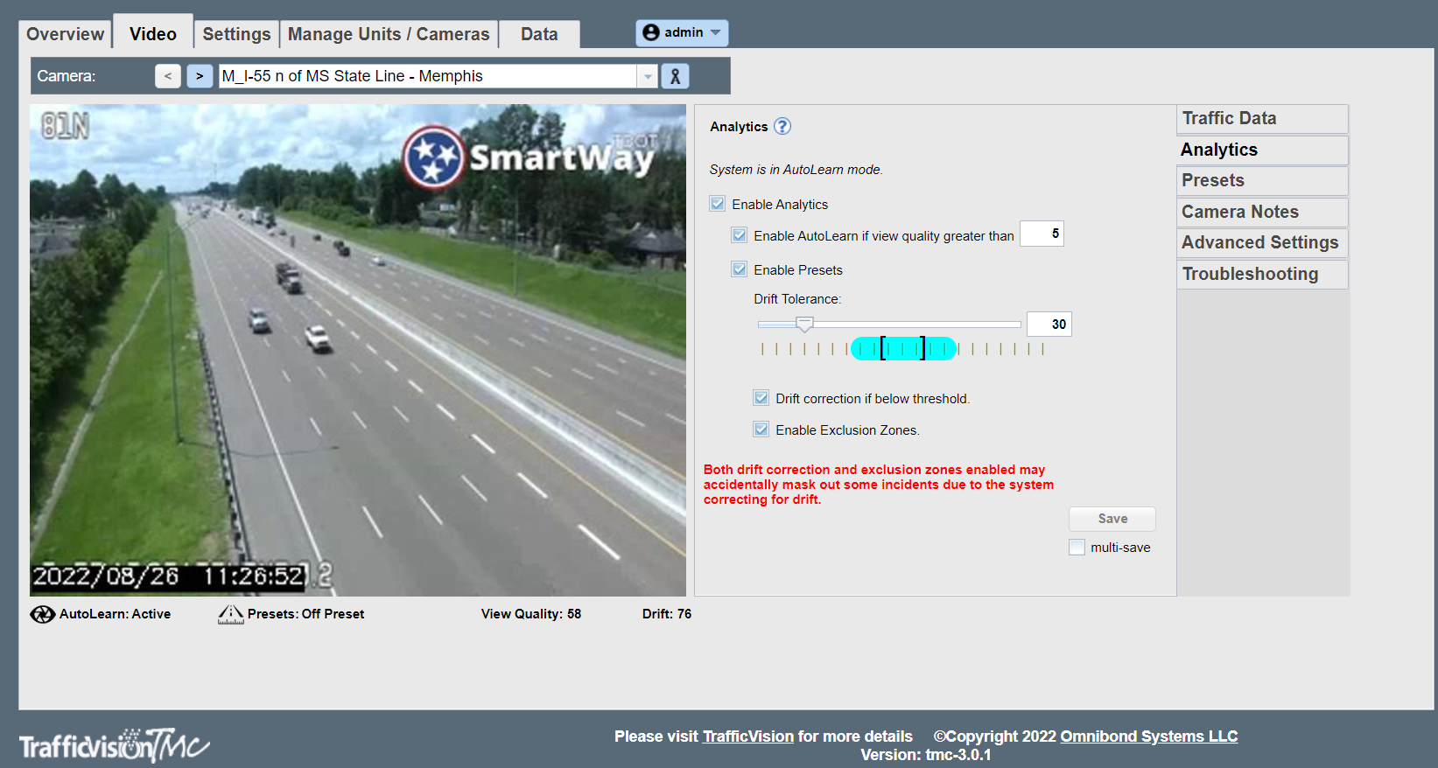This screenshot has width=1438, height=768.
Task: Click the TrafficVision TMC logo
Action: click(x=115, y=745)
